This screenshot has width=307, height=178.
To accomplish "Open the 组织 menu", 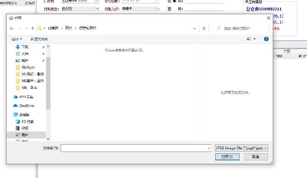I will click(17, 39).
